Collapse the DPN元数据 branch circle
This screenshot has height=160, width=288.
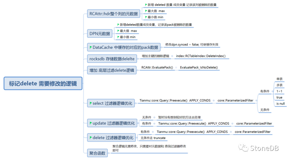tap(113, 33)
